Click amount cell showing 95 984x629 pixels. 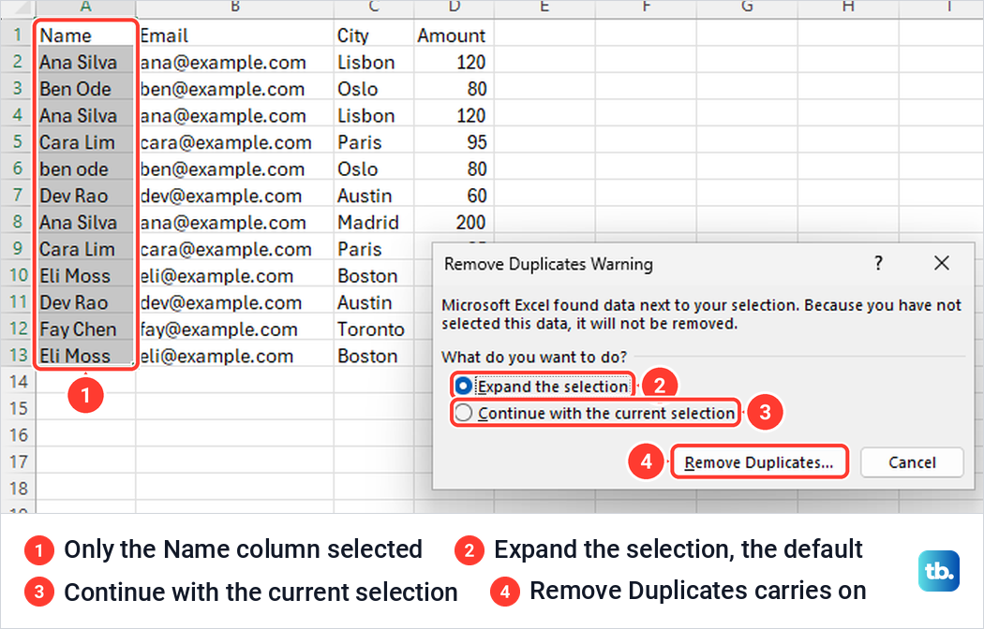(454, 141)
